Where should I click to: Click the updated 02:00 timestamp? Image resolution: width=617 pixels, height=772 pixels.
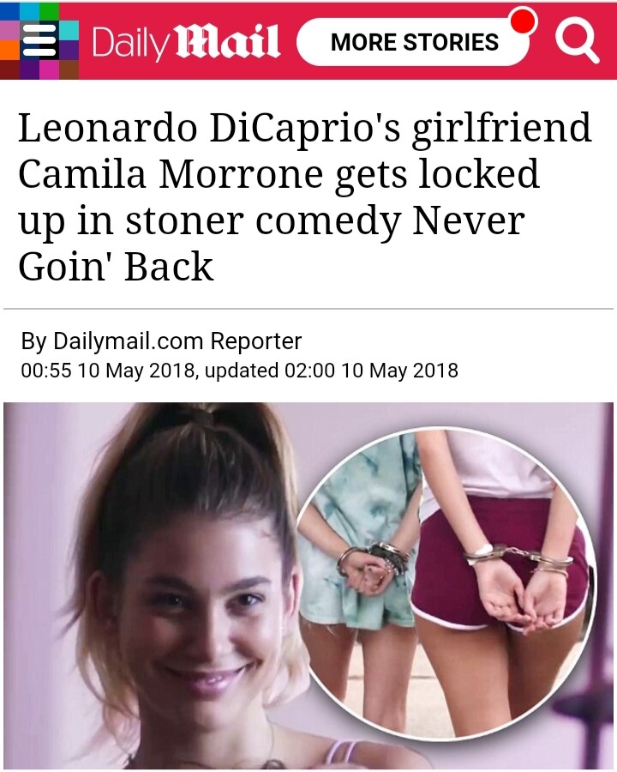tap(331, 371)
